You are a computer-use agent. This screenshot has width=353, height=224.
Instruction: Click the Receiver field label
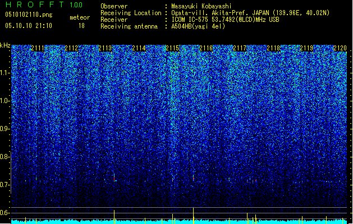(x=114, y=20)
